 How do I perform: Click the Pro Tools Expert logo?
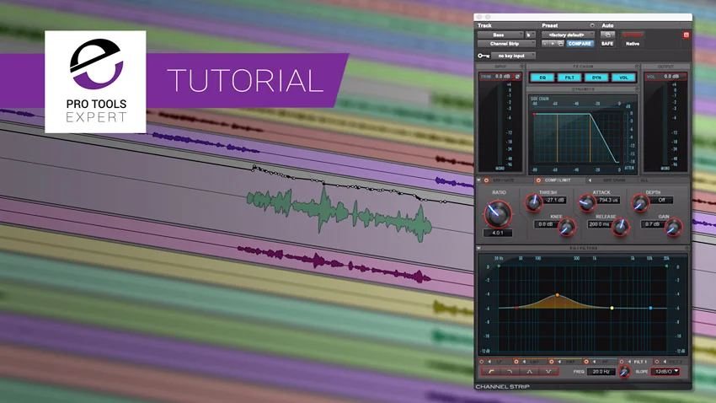tap(95, 82)
